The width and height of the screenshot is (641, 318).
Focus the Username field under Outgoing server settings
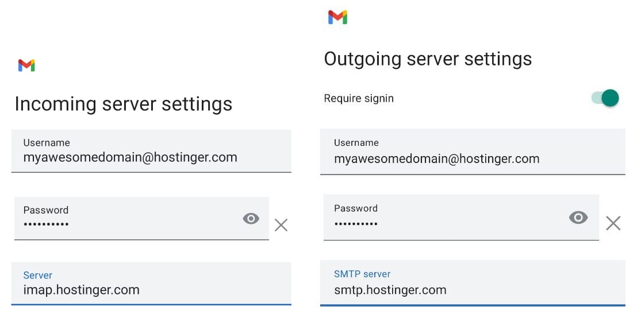click(472, 152)
